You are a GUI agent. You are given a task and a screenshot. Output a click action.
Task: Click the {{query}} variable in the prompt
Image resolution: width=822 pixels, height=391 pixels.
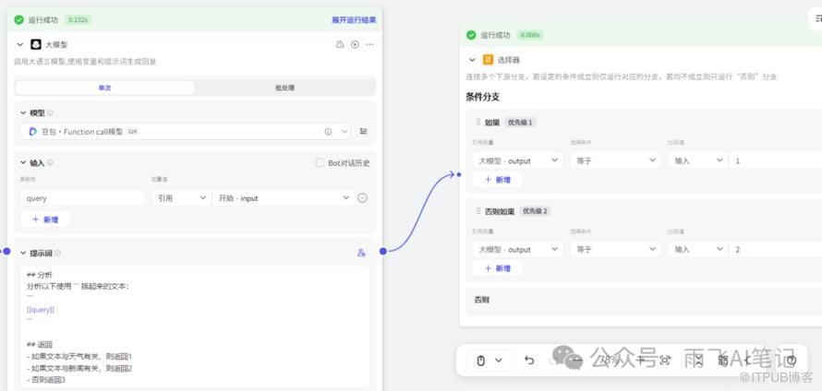(x=41, y=310)
